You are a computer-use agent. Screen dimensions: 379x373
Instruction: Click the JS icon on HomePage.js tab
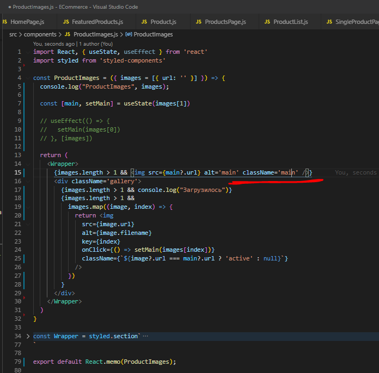(x=4, y=22)
